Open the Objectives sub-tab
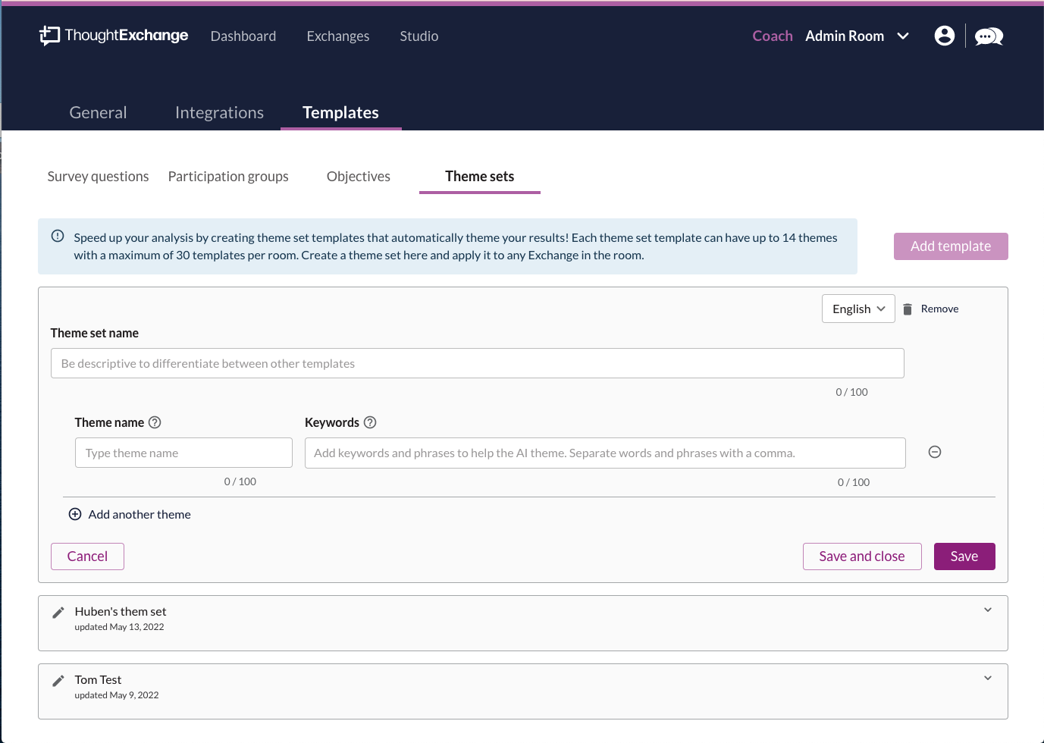The image size is (1044, 743). [x=359, y=176]
